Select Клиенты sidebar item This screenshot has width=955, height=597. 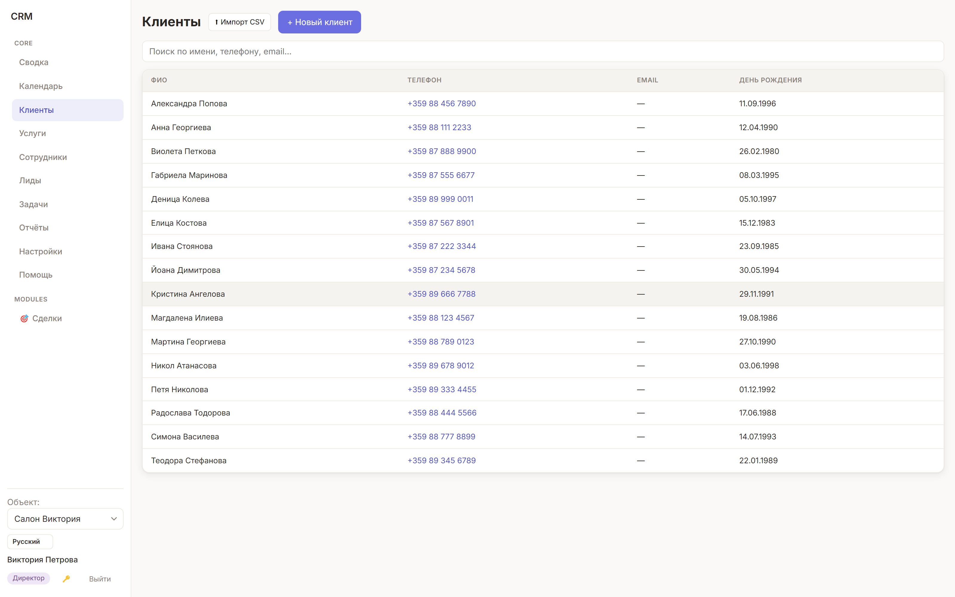[67, 110]
